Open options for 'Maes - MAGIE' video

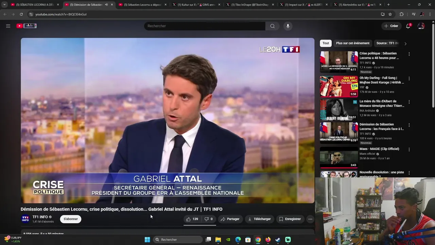coord(409,149)
